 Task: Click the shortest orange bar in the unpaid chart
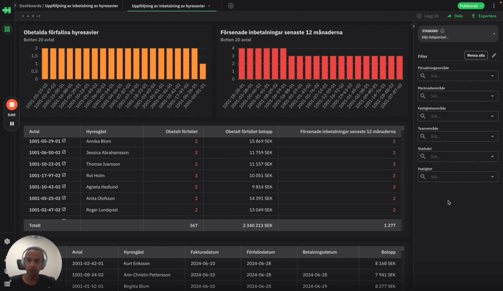tap(203, 71)
